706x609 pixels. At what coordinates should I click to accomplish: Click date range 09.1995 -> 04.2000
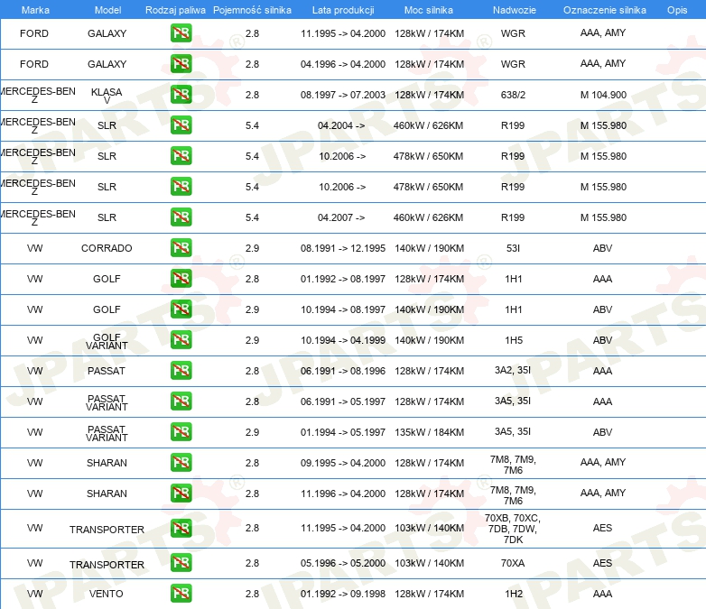343,463
